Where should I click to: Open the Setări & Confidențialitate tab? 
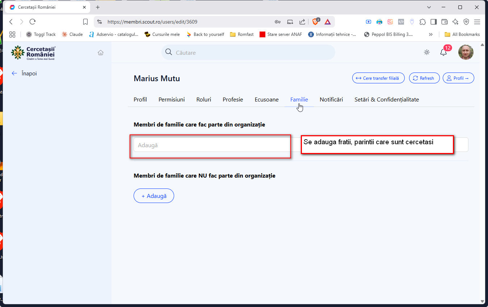click(386, 100)
